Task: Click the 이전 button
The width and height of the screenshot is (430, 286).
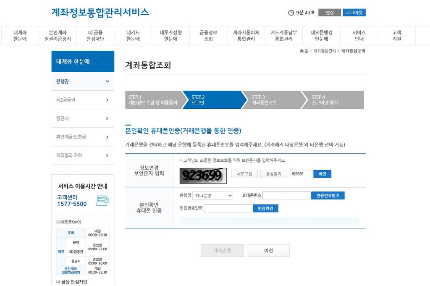Action: [x=268, y=251]
